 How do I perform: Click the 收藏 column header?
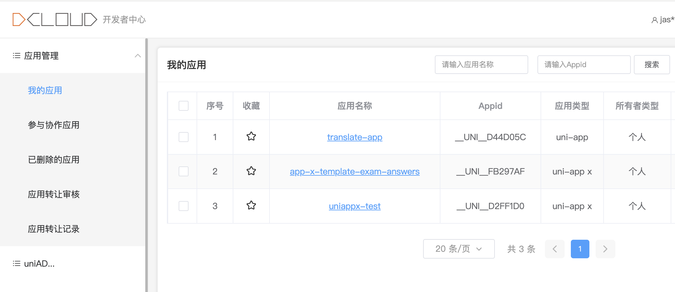point(251,106)
